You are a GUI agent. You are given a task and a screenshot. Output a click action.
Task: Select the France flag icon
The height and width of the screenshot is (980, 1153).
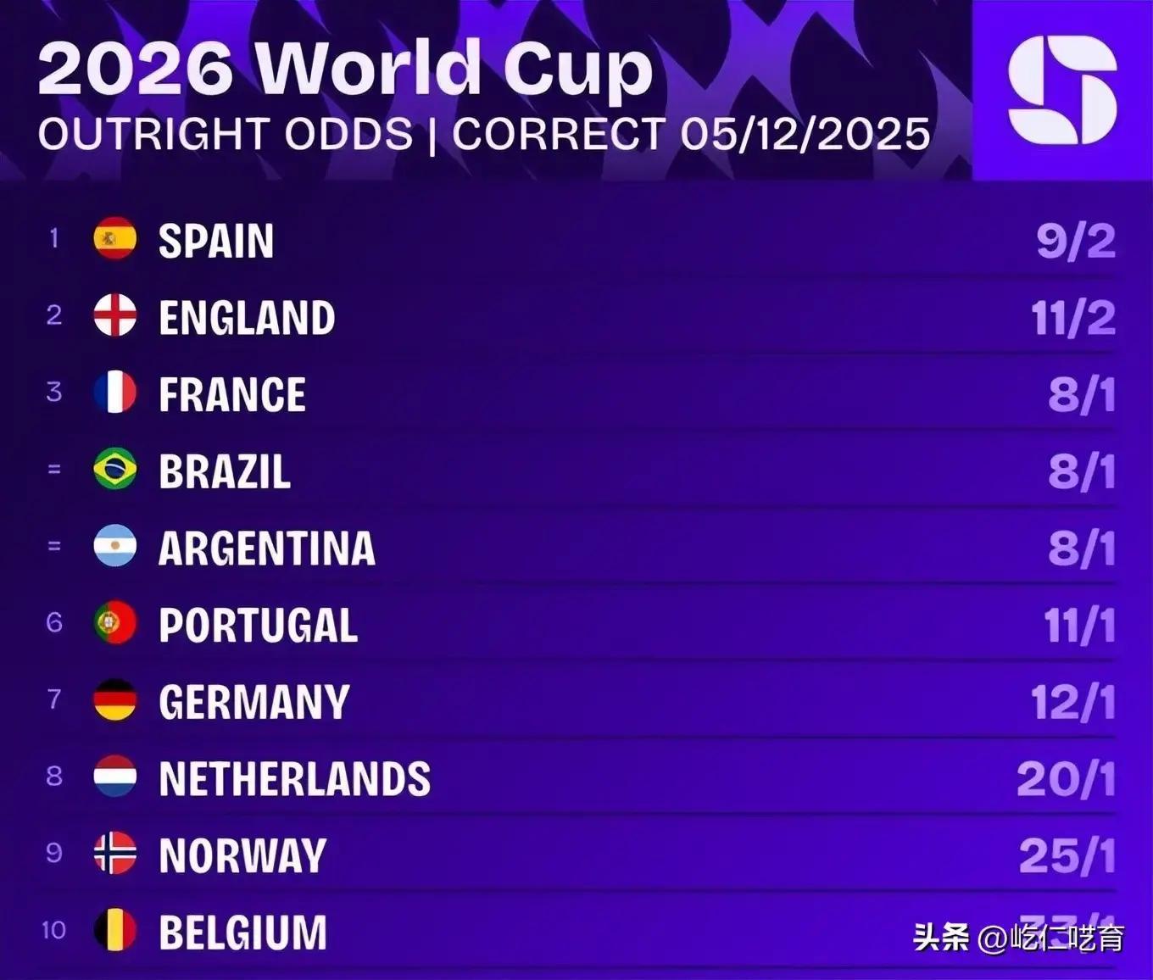[115, 393]
